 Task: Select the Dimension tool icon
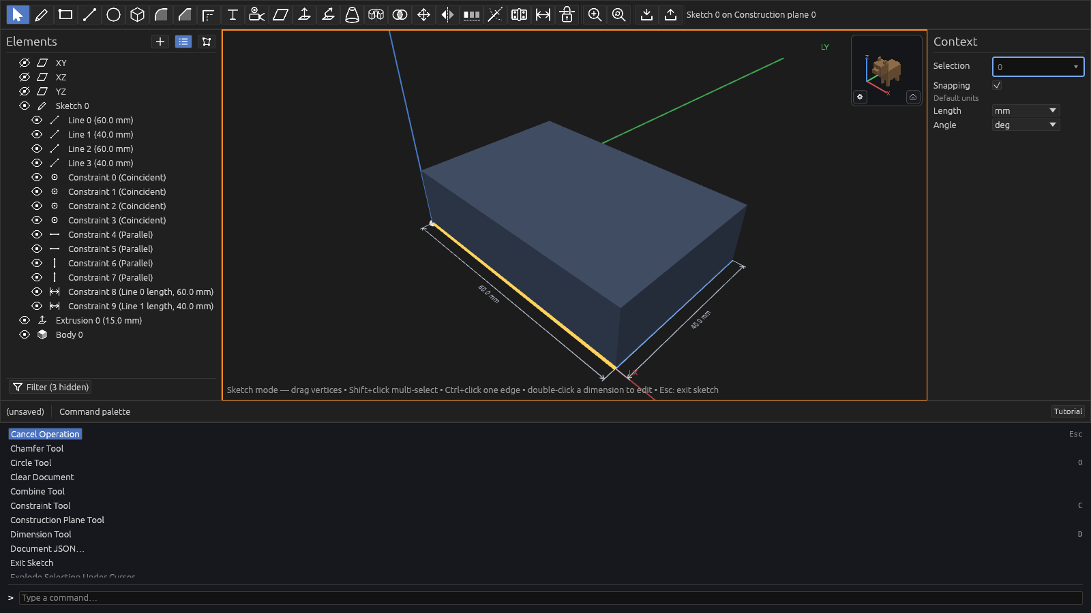click(x=543, y=14)
